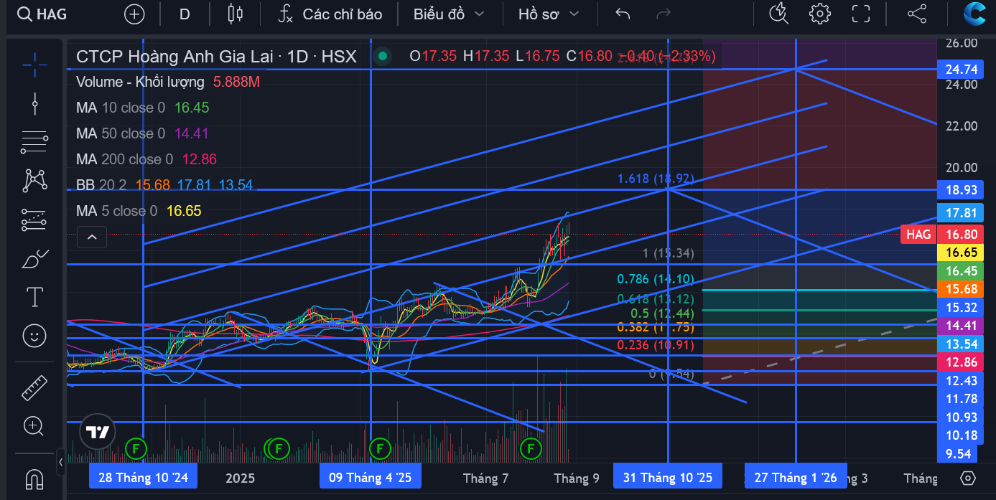Click the 17.81 upper Bollinger price label
The width and height of the screenshot is (996, 500).
(x=960, y=213)
